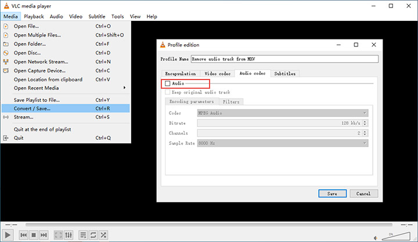Viewport: 418px width, 242px height.
Task: Open the Help menu
Action: [x=152, y=16]
